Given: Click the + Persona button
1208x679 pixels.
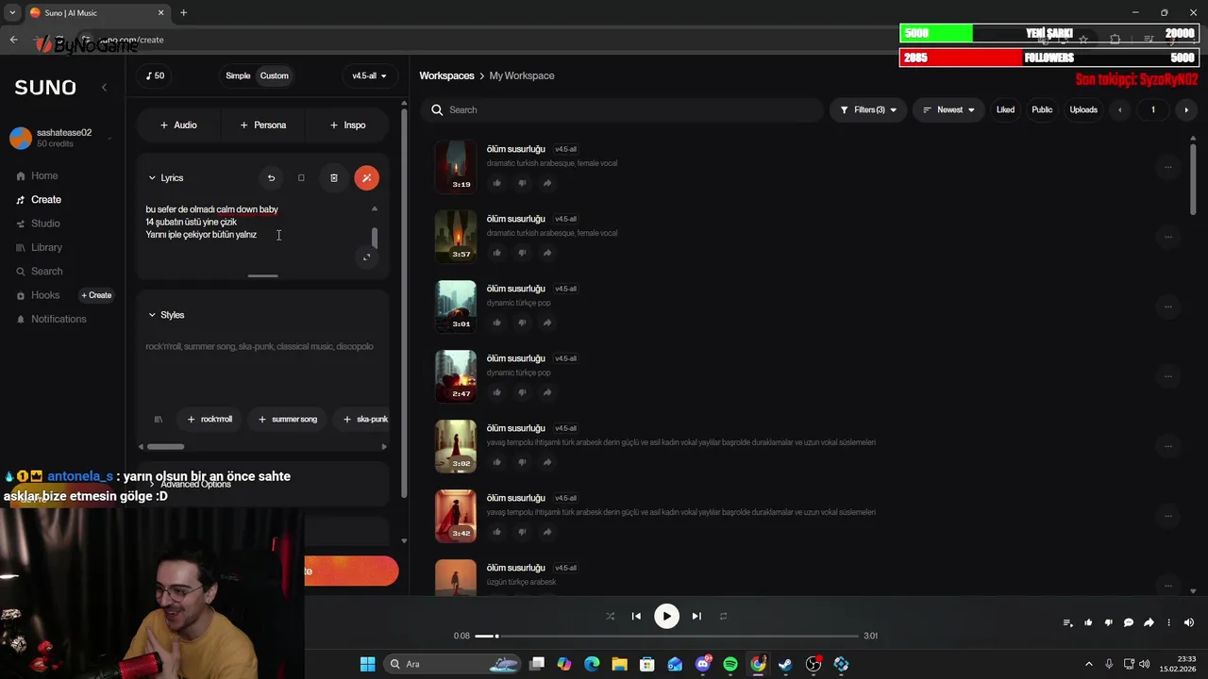Looking at the screenshot, I should point(262,124).
